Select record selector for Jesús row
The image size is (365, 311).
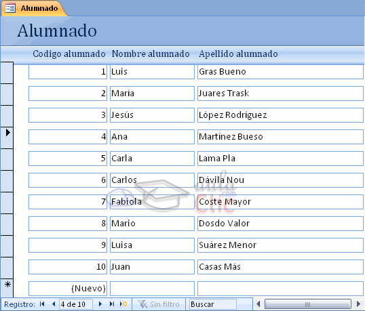pos(7,116)
